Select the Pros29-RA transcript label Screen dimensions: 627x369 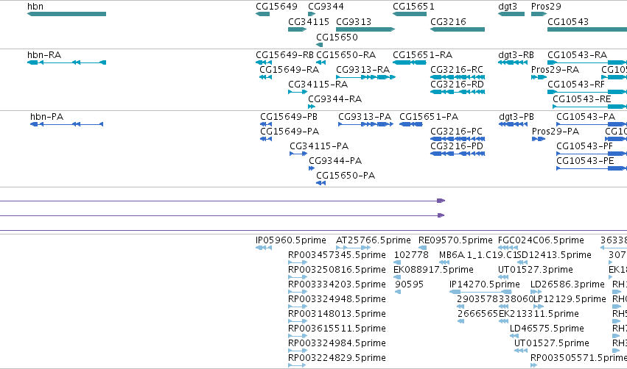click(x=555, y=69)
